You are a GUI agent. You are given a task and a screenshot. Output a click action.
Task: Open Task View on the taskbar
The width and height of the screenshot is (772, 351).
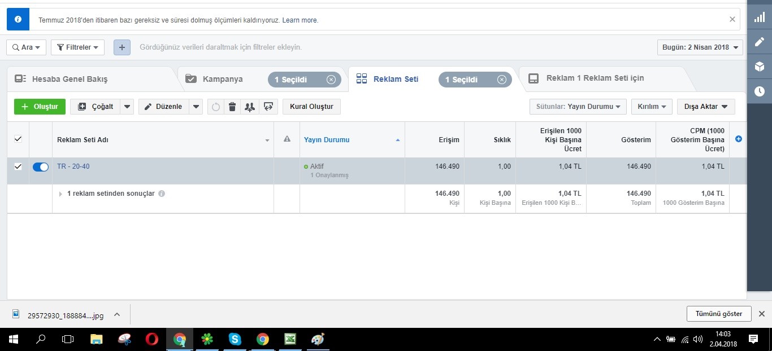click(68, 339)
